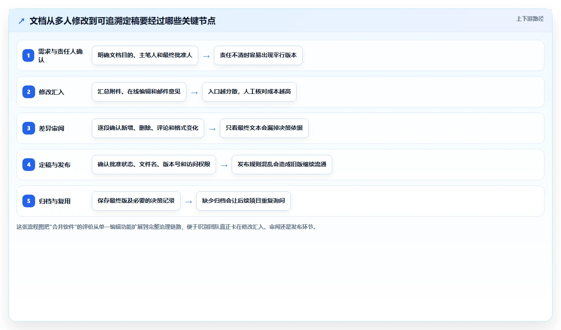The height and width of the screenshot is (330, 561).
Task: Click the 差异审阅 step label
Action: point(52,128)
